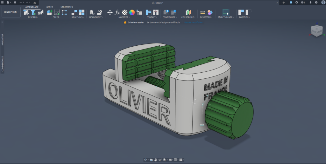Open a new tab with plus button
This screenshot has width=326, height=164.
pyautogui.click(x=284, y=3)
